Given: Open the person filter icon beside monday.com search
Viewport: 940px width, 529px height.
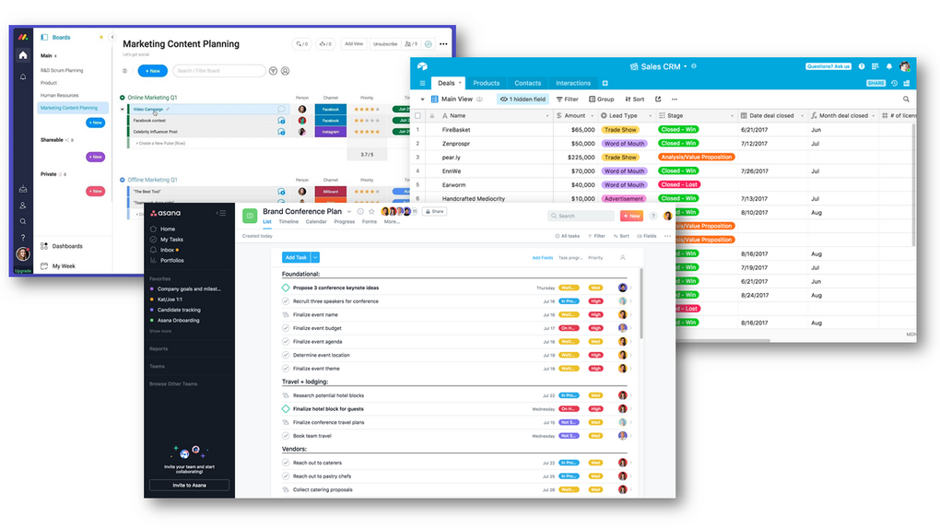Looking at the screenshot, I should (x=286, y=71).
